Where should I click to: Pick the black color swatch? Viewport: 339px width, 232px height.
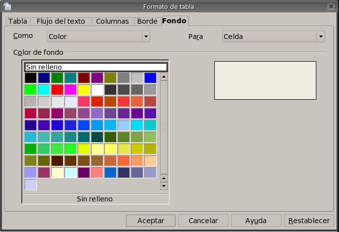coord(31,78)
